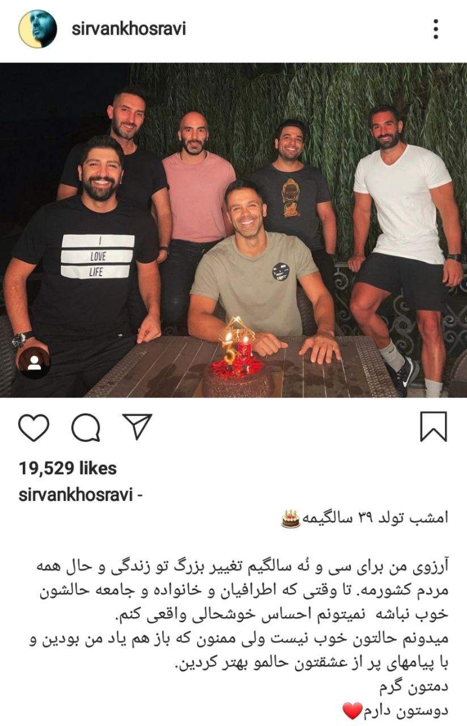
Task: Tap the tagged people icon on photo
Action: click(34, 362)
